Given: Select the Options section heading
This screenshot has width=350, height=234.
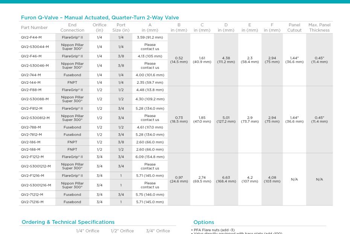Looking at the screenshot, I should click(x=204, y=222).
